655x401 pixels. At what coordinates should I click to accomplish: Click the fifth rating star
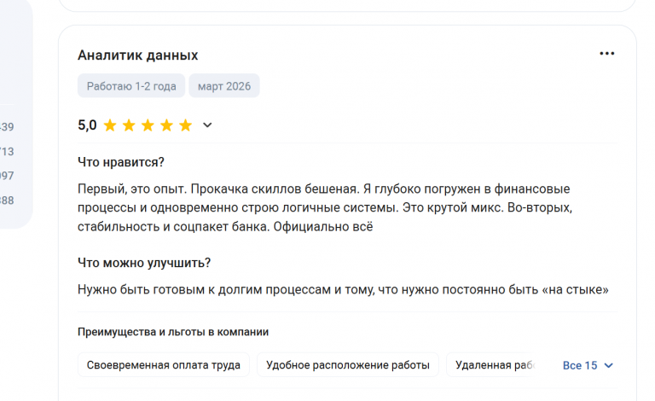[185, 125]
